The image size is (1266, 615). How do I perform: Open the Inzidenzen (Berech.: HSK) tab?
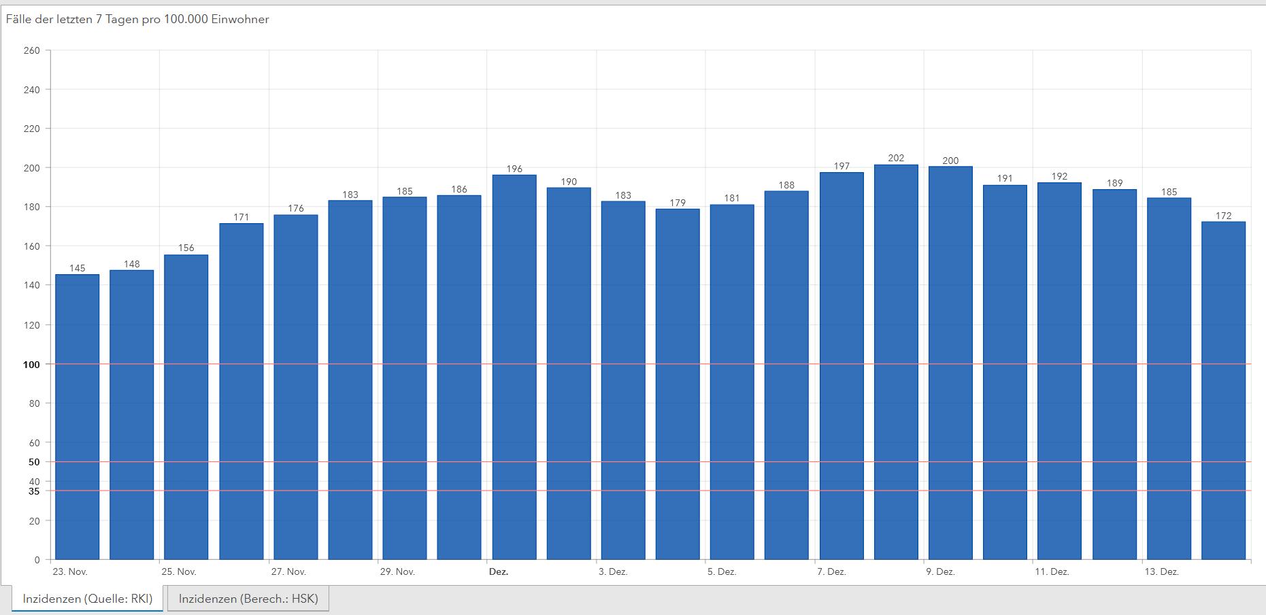coord(248,599)
